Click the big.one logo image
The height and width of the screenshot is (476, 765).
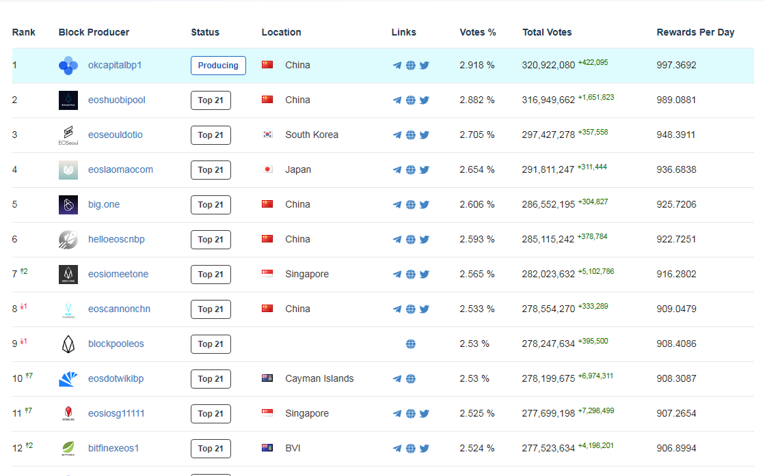point(68,205)
